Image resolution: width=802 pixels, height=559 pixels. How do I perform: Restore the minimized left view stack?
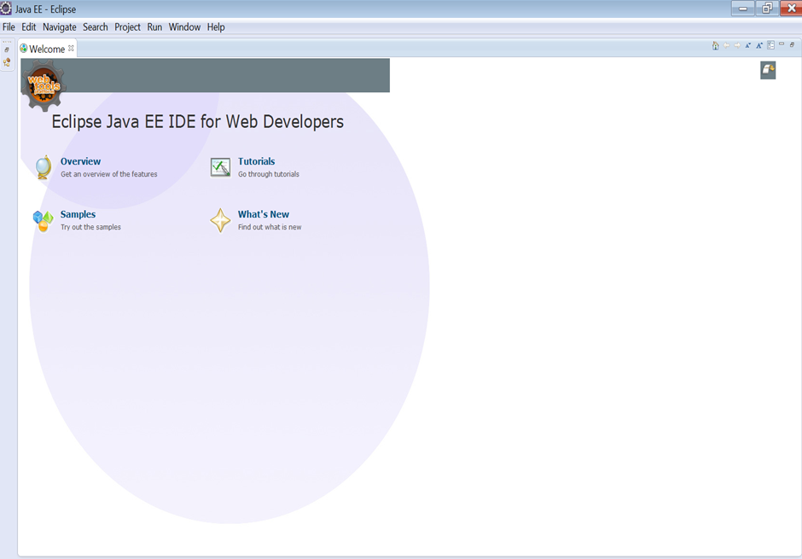pyautogui.click(x=7, y=49)
